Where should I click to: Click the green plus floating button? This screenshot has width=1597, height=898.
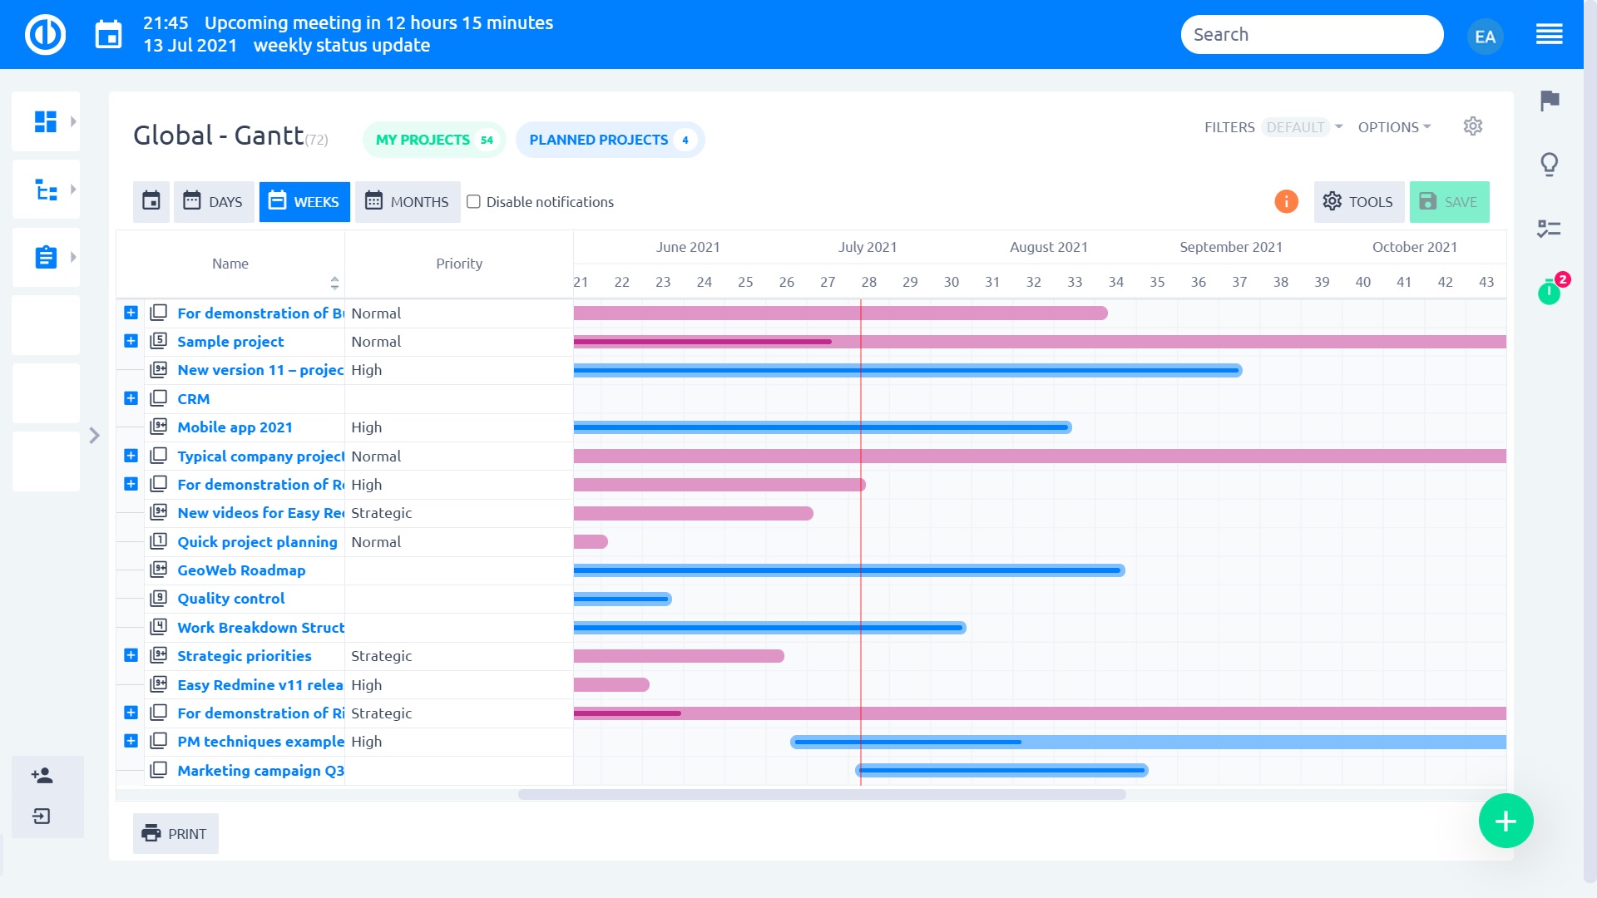coord(1506,822)
